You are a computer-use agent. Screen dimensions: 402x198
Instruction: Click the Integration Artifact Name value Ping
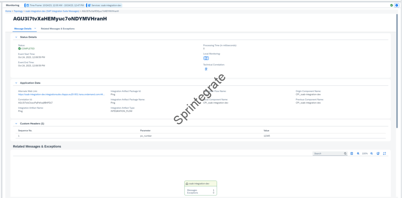click(20, 111)
